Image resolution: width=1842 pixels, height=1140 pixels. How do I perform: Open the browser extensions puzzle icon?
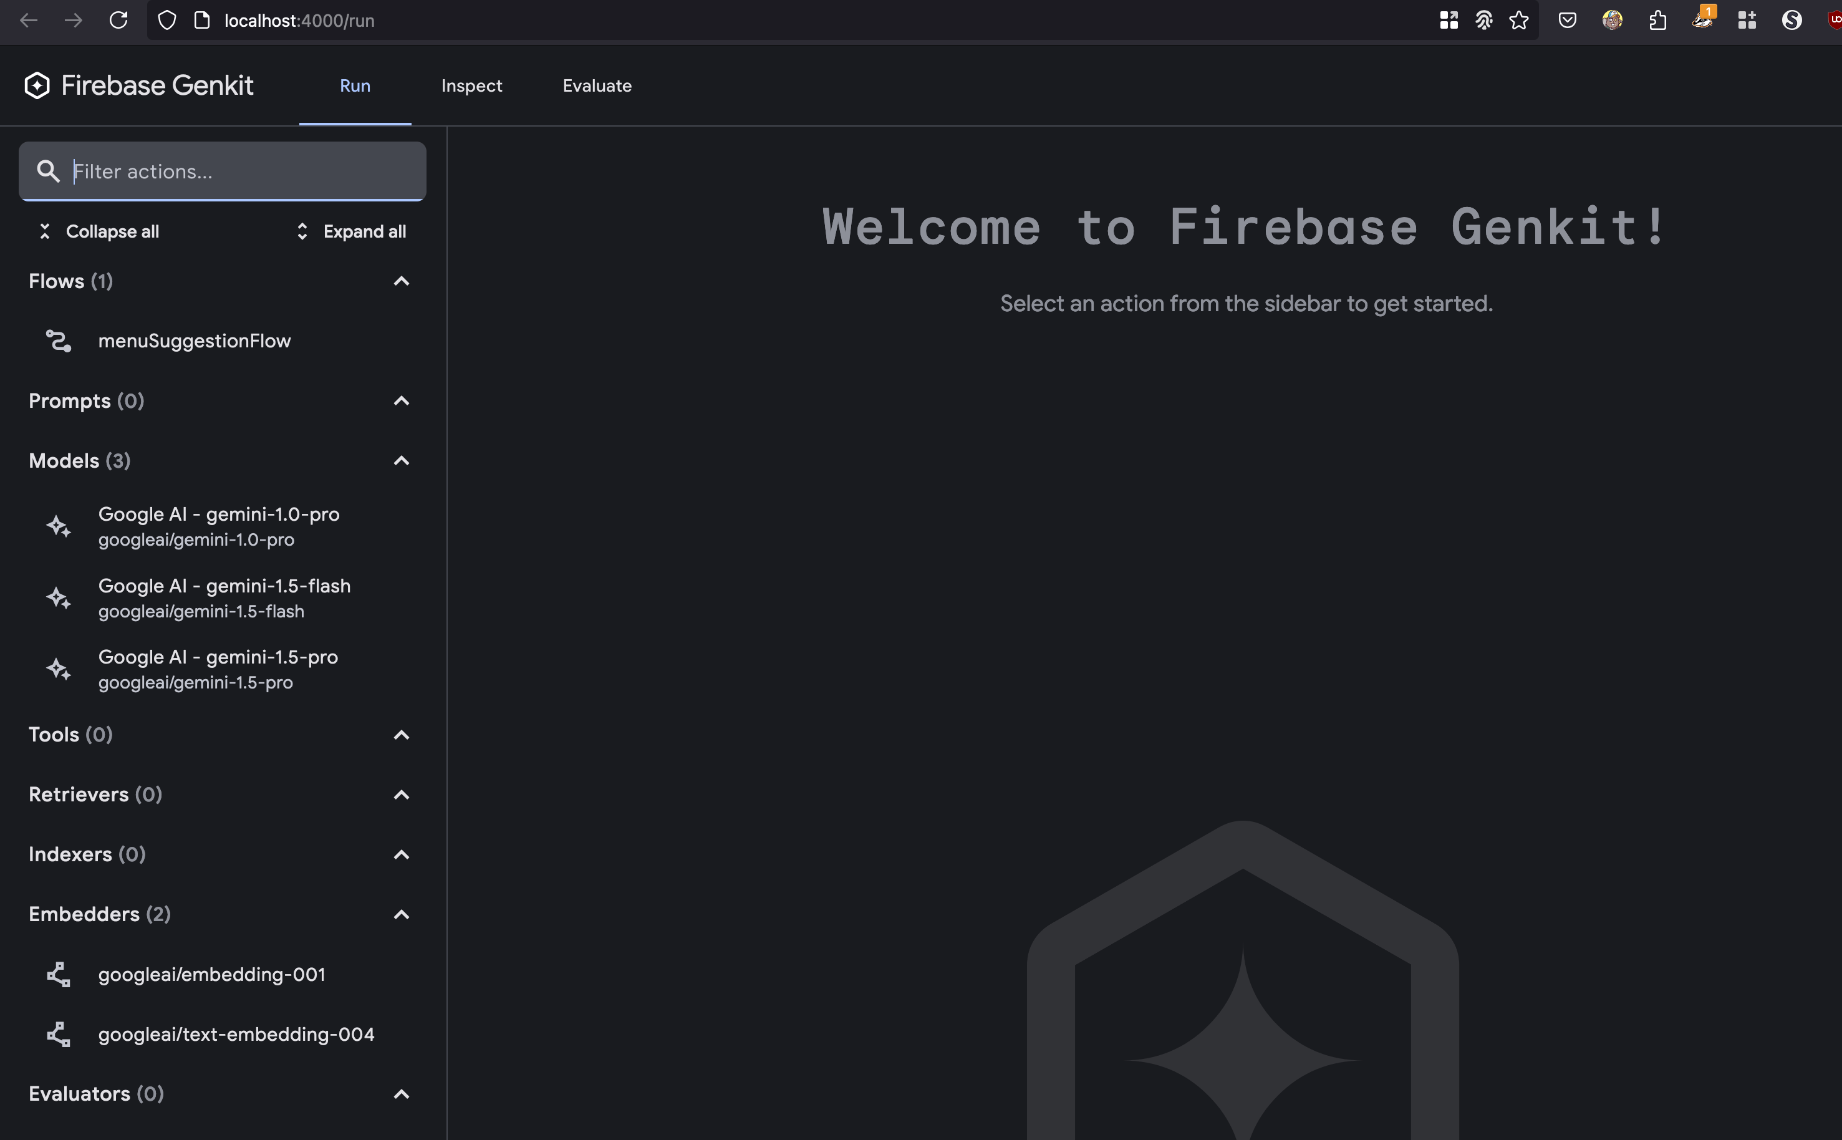pyautogui.click(x=1657, y=21)
